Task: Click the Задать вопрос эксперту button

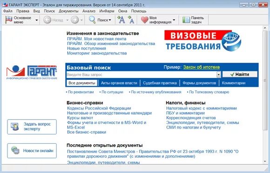Action: point(32,127)
